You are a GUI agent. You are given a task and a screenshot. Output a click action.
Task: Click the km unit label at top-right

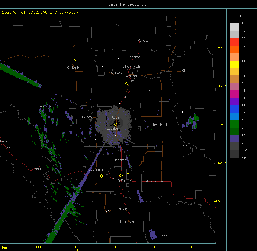pyautogui.click(x=222, y=13)
